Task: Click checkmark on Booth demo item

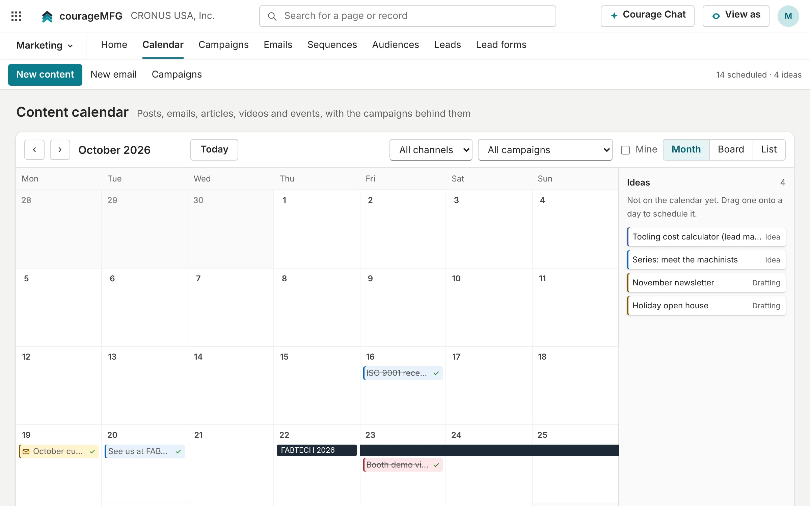Action: [436, 465]
